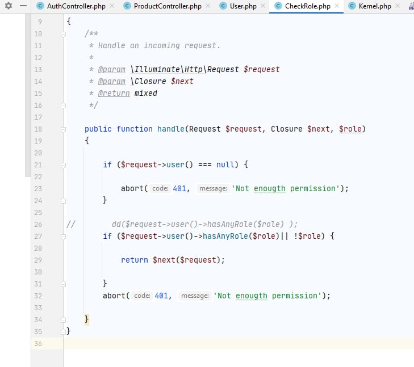
Task: Click line number 18 in the gutter
Action: [x=38, y=129]
